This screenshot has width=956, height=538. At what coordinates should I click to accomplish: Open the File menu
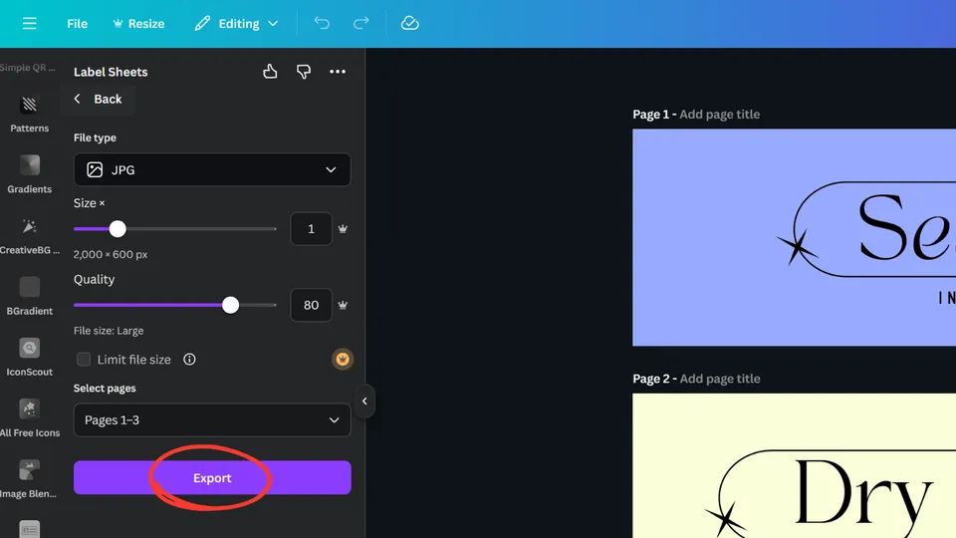77,23
